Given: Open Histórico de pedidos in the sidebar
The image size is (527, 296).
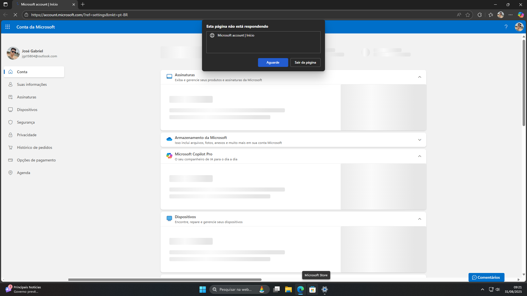Looking at the screenshot, I should (x=34, y=147).
